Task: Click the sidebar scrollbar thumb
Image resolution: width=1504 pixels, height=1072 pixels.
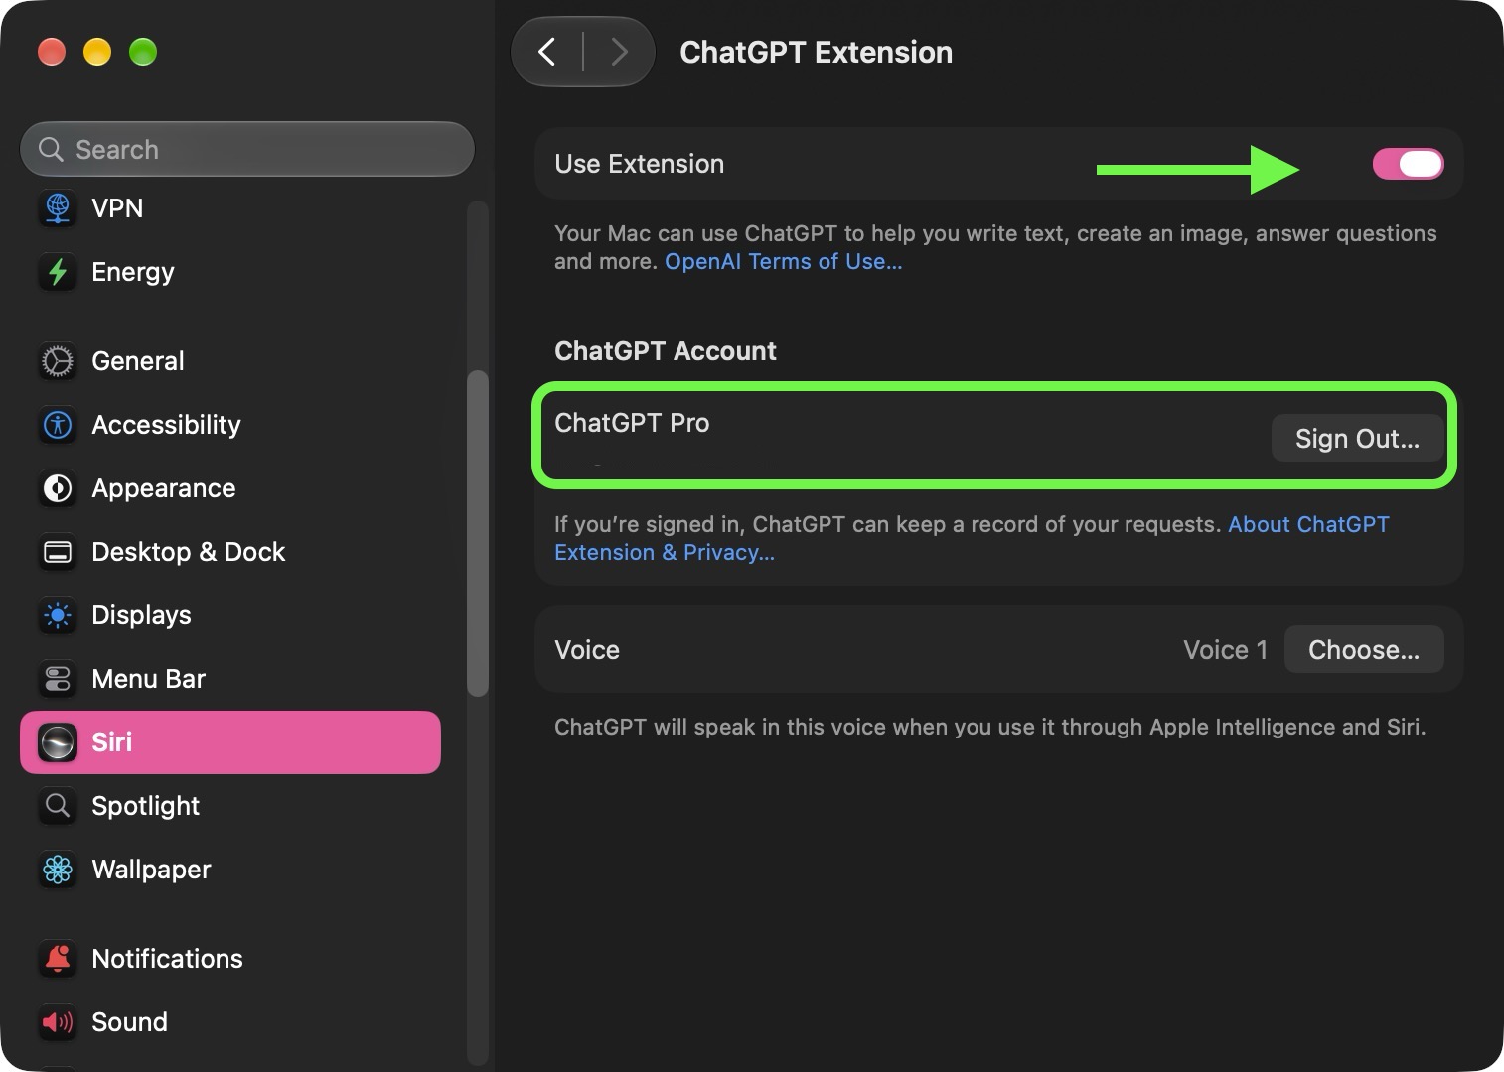Action: click(x=478, y=533)
